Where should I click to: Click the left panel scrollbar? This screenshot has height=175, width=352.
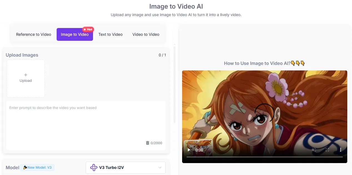(x=174, y=84)
